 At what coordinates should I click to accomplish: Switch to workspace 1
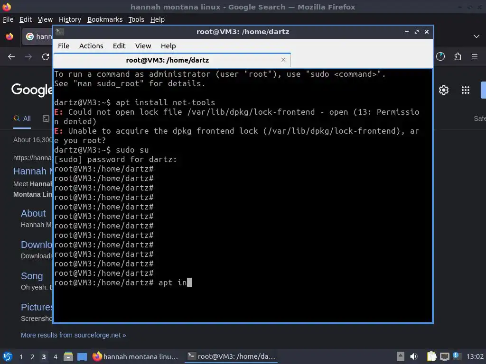tap(21, 357)
